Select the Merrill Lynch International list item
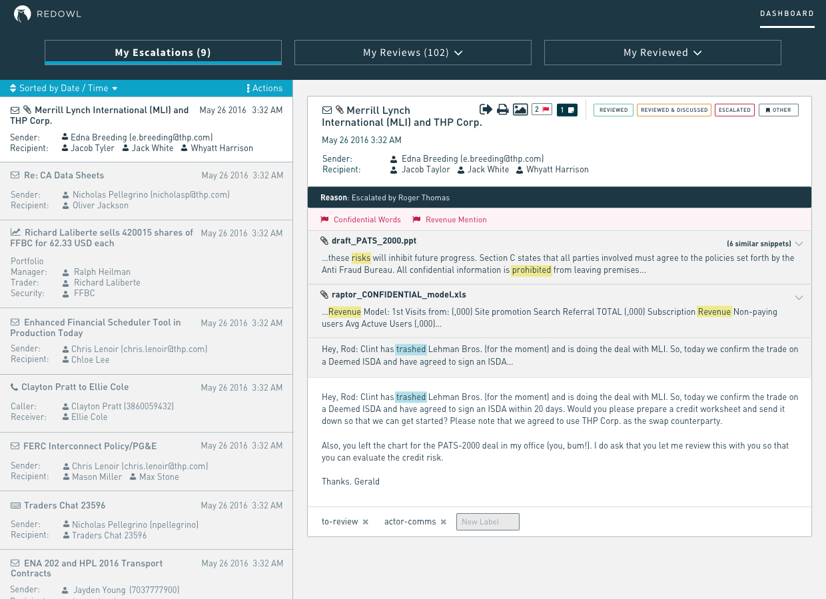The width and height of the screenshot is (826, 599). click(x=146, y=129)
